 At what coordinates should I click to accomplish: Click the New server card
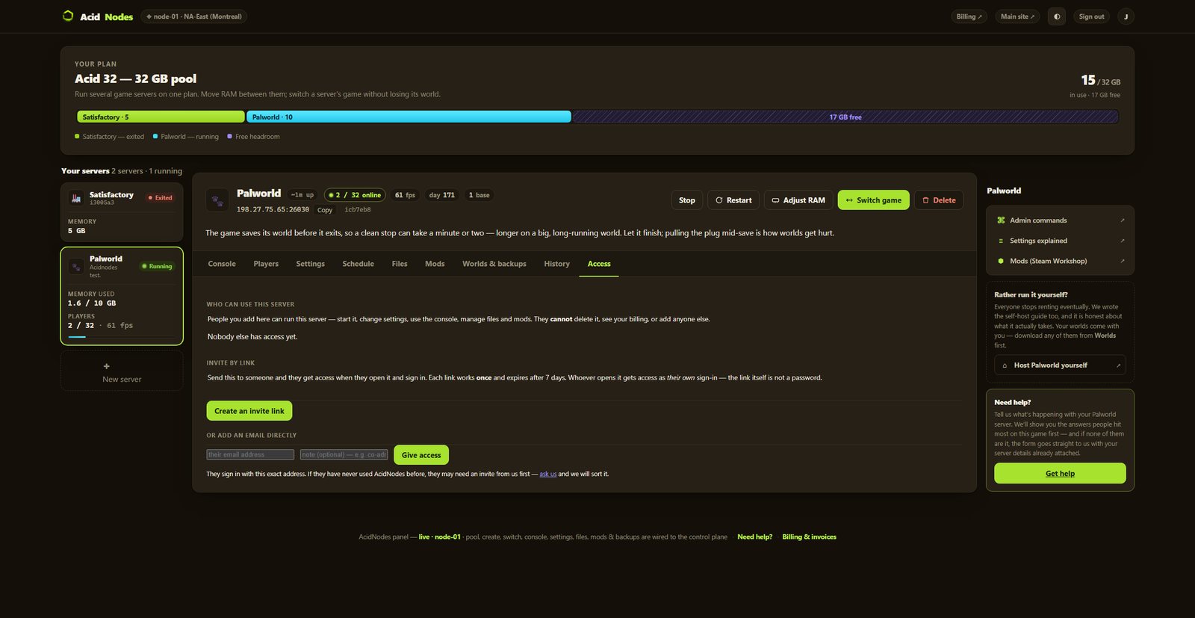click(122, 371)
